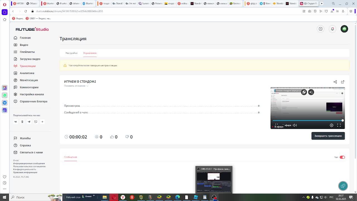Open the VK social link icon
The width and height of the screenshot is (357, 201).
coord(16,122)
